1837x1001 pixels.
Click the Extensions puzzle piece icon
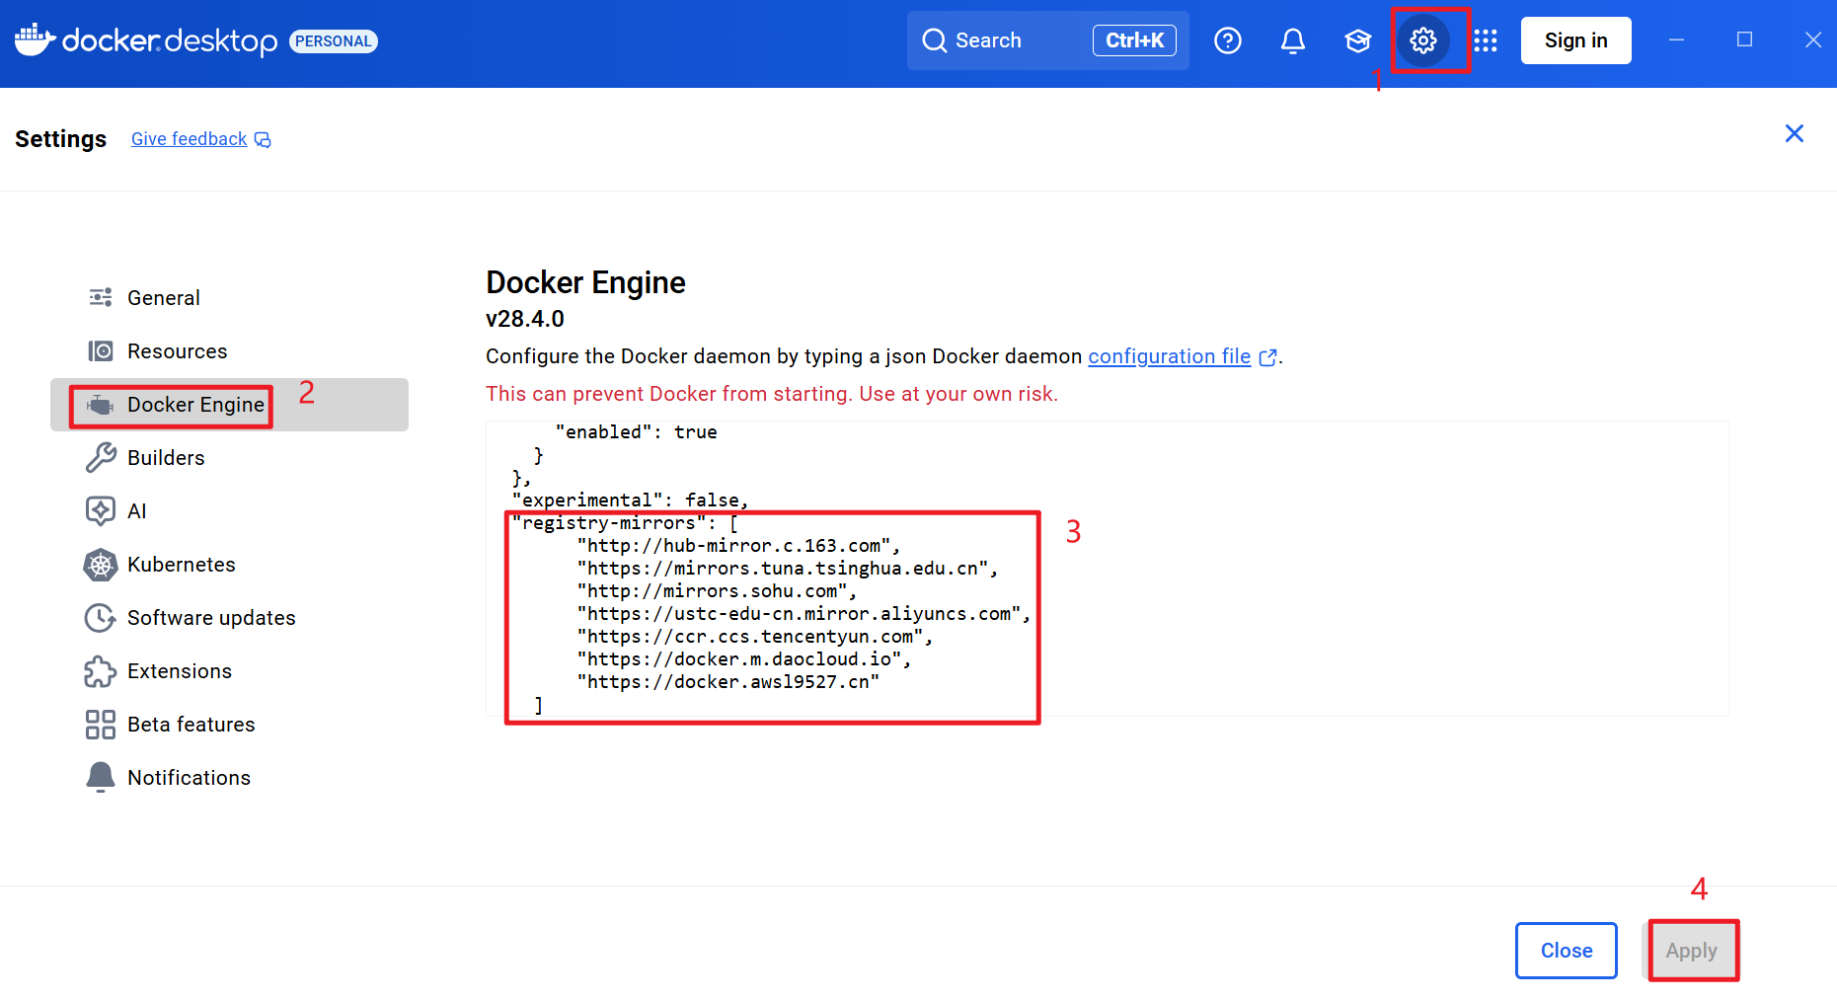click(x=100, y=670)
